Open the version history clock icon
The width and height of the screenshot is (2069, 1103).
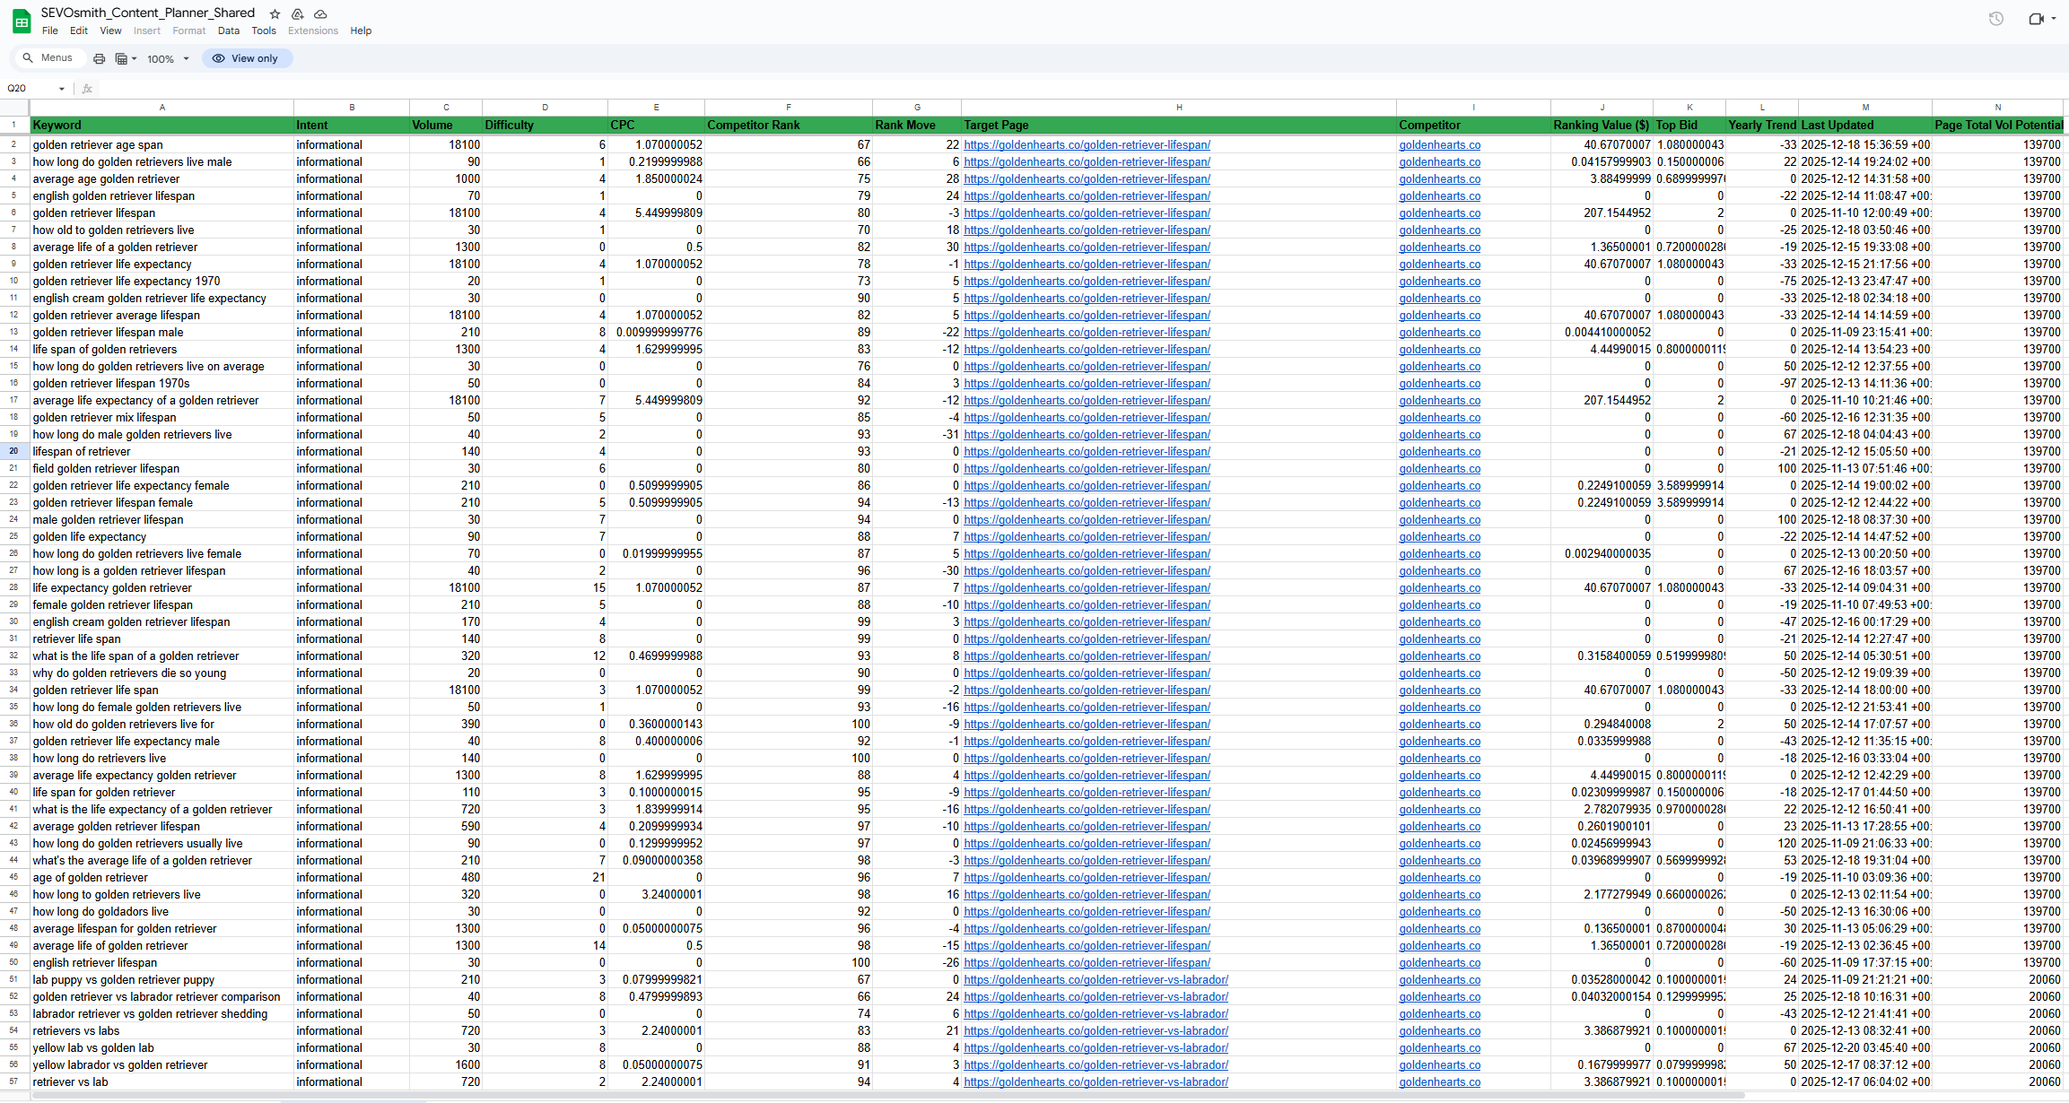1995,19
